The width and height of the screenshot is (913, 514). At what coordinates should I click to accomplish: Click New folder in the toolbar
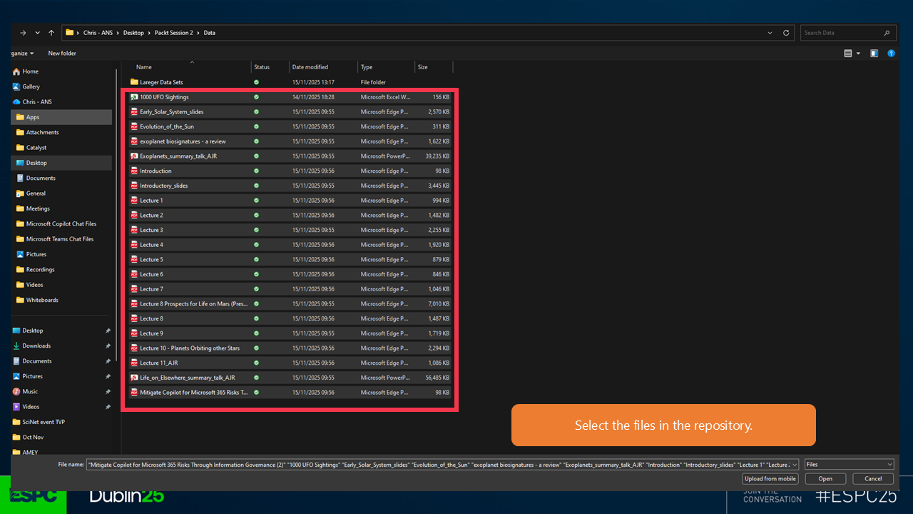pos(62,54)
